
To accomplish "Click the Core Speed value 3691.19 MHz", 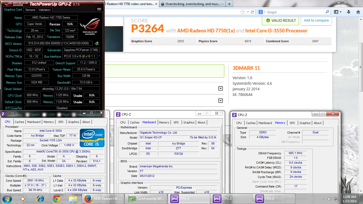I will tap(36, 181).
